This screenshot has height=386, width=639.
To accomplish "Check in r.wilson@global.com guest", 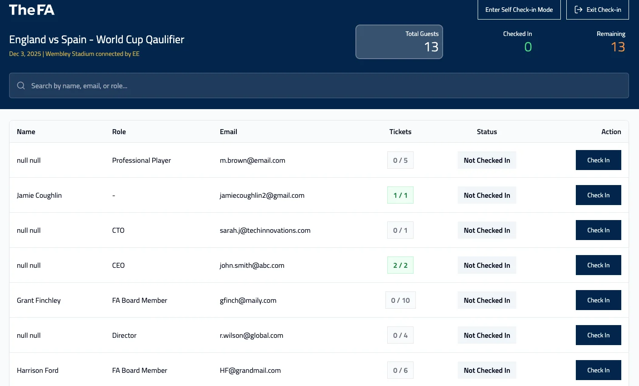I will click(598, 335).
